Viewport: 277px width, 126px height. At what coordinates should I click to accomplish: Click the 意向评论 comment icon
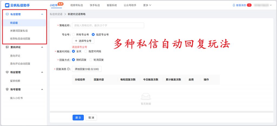click(7, 47)
